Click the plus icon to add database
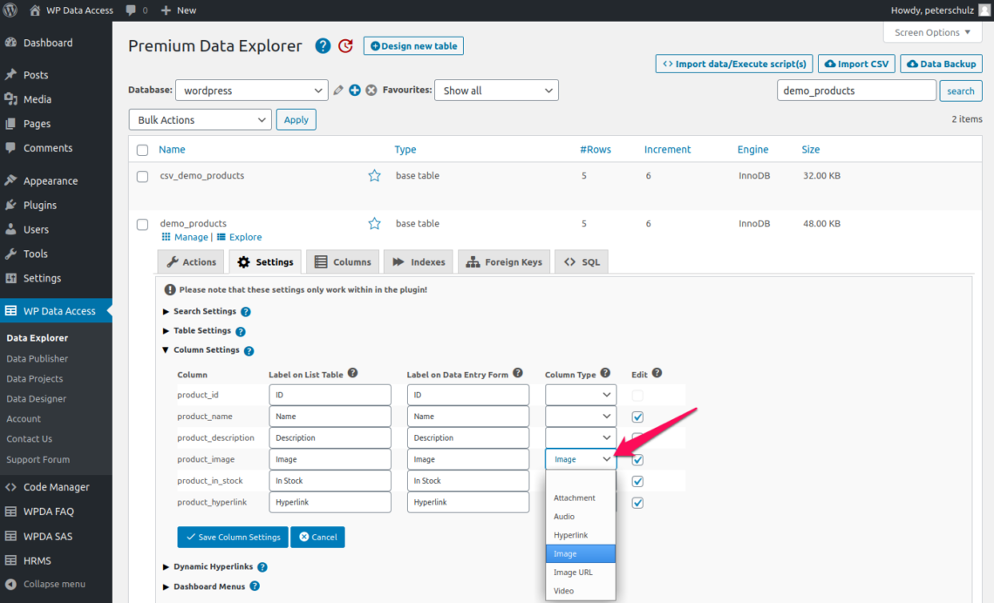The image size is (994, 603). [x=355, y=91]
